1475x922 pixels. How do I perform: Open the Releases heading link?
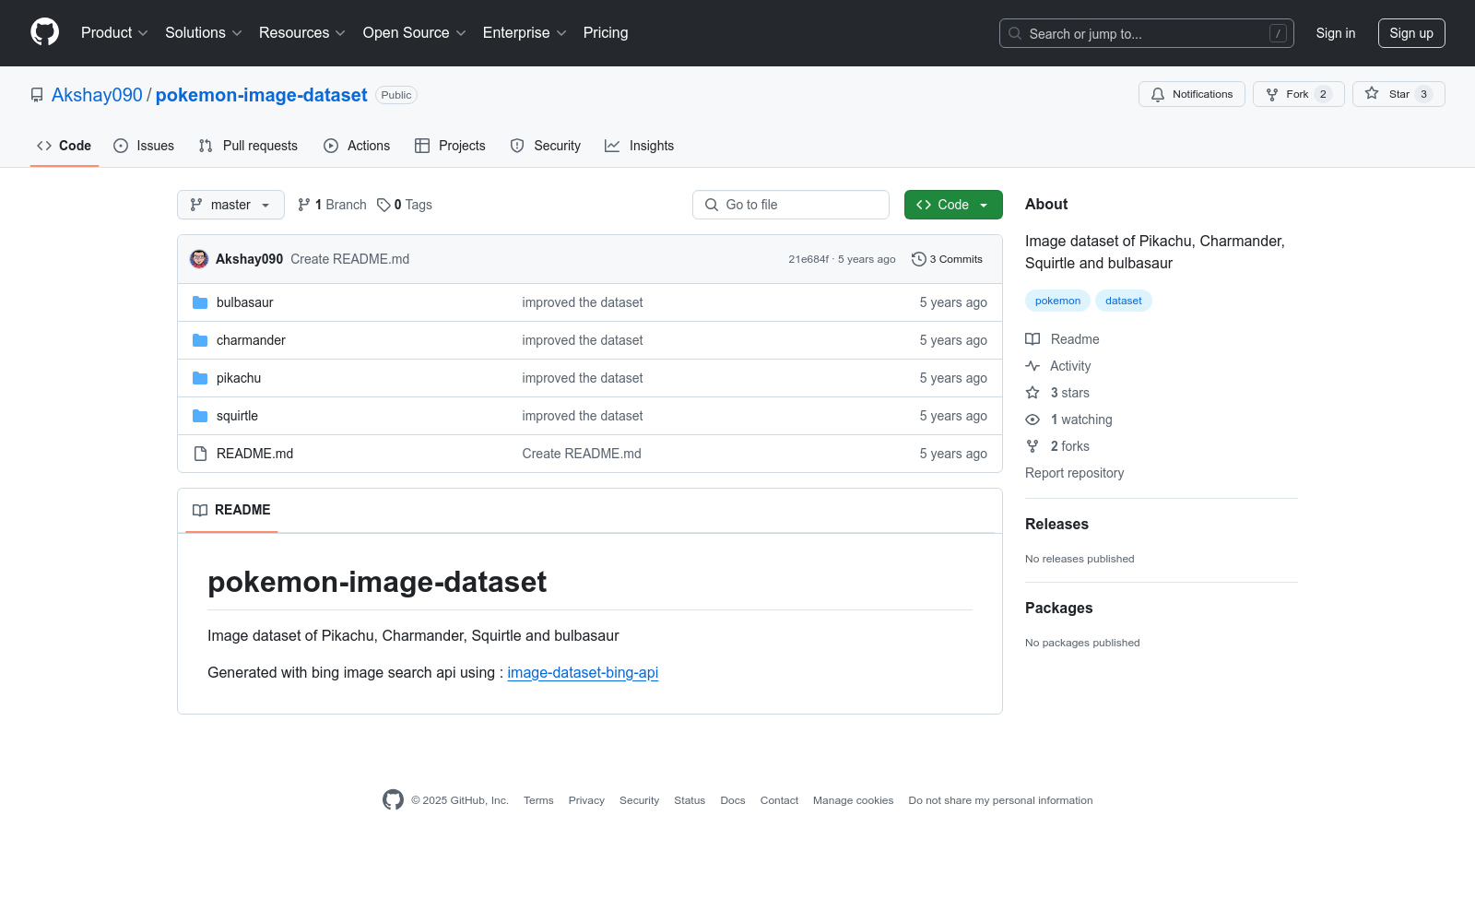pos(1056,524)
